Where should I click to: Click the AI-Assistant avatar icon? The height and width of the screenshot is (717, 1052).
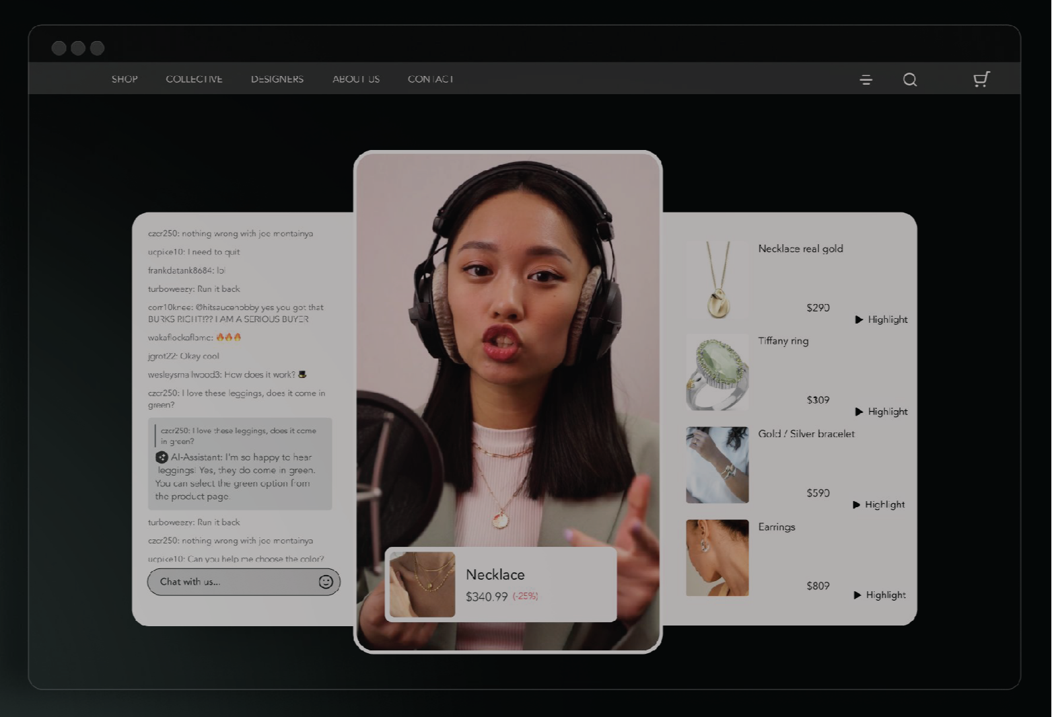[x=162, y=457]
